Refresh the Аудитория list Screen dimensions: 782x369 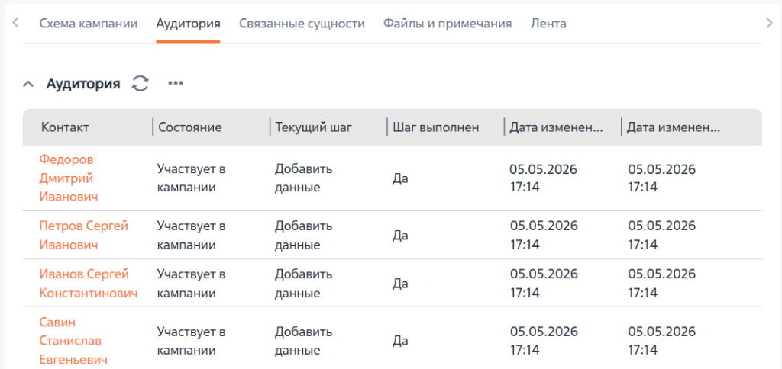[x=141, y=83]
